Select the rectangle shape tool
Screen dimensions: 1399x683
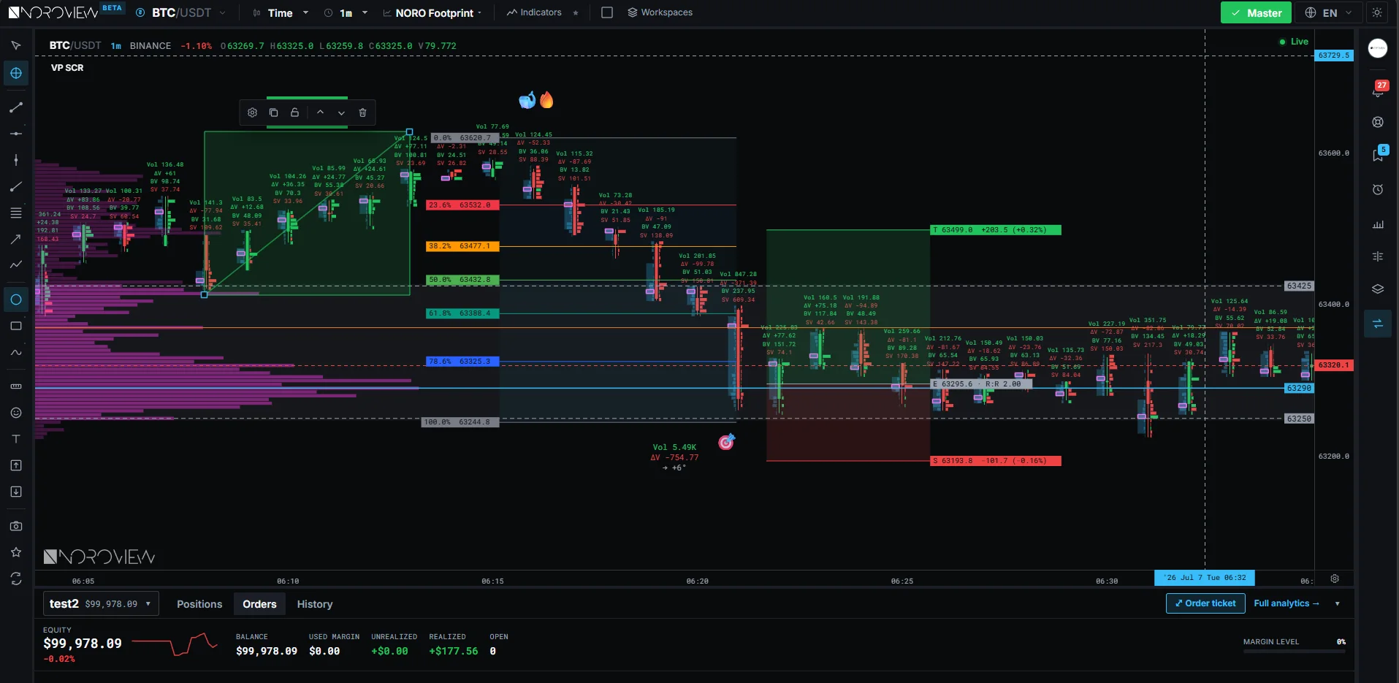click(x=16, y=326)
